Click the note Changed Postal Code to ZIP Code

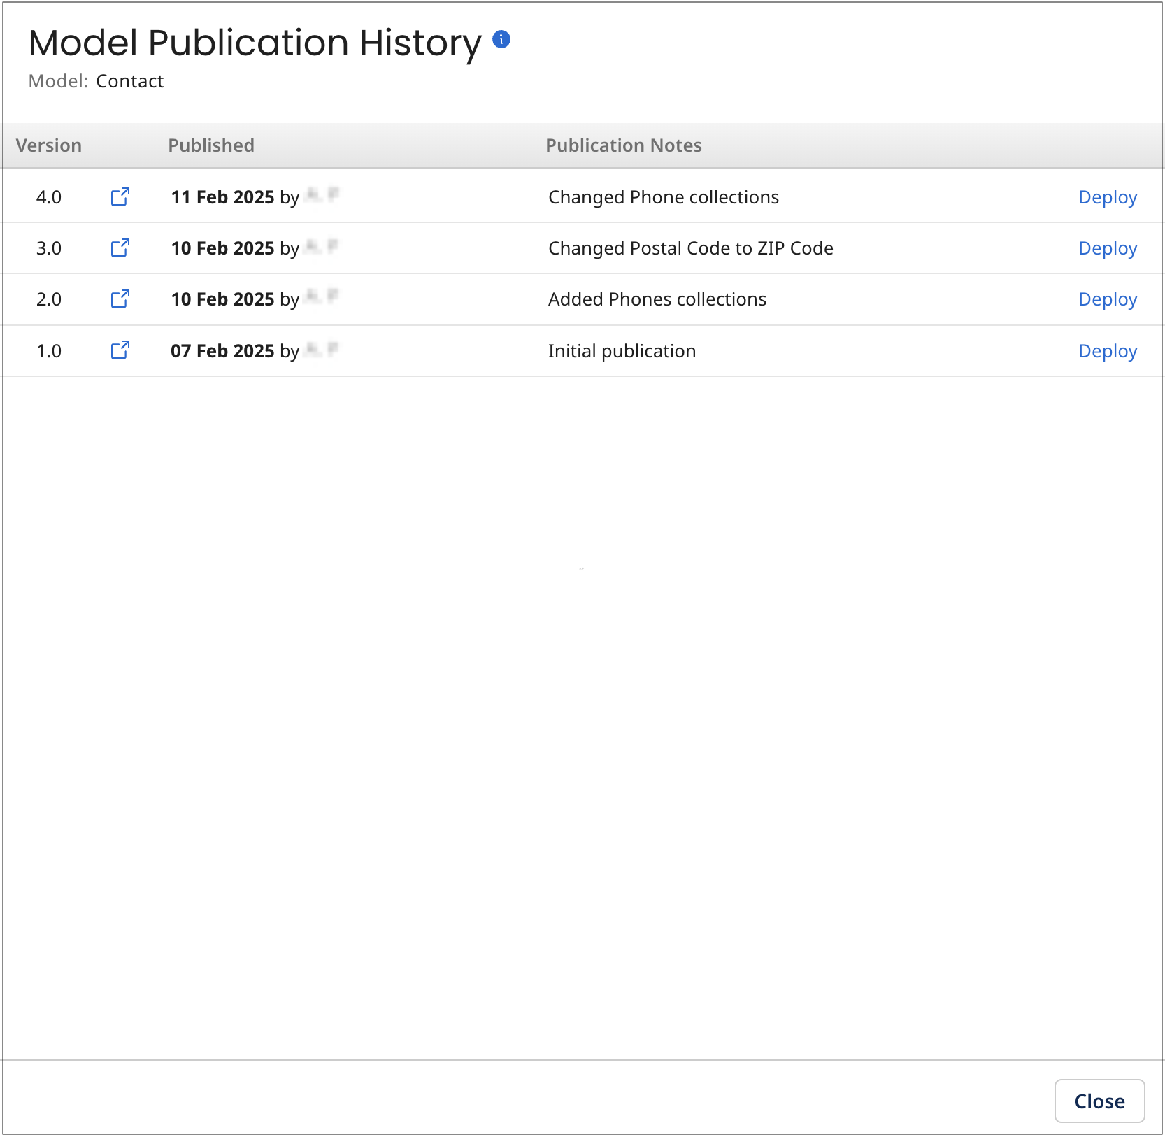pyautogui.click(x=690, y=248)
